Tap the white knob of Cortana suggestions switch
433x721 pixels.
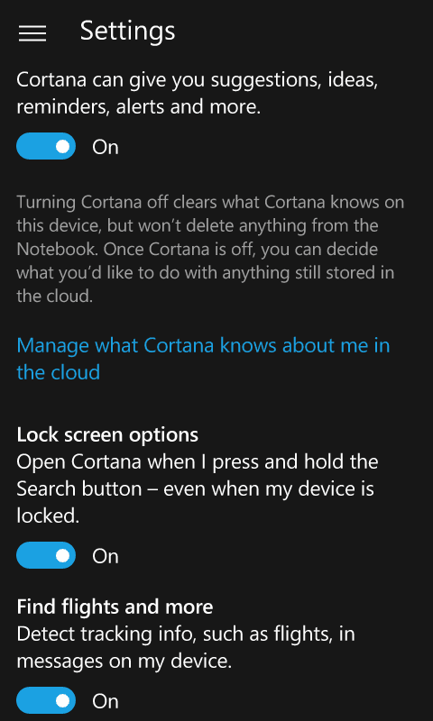[63, 146]
